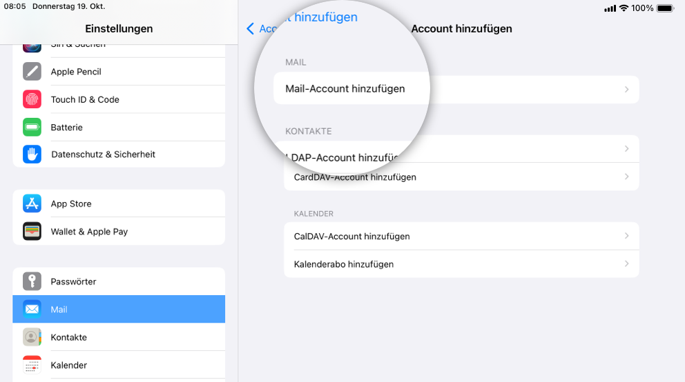This screenshot has width=685, height=382.
Task: Choose CalDAV-Account hinzufügen
Action: click(461, 237)
